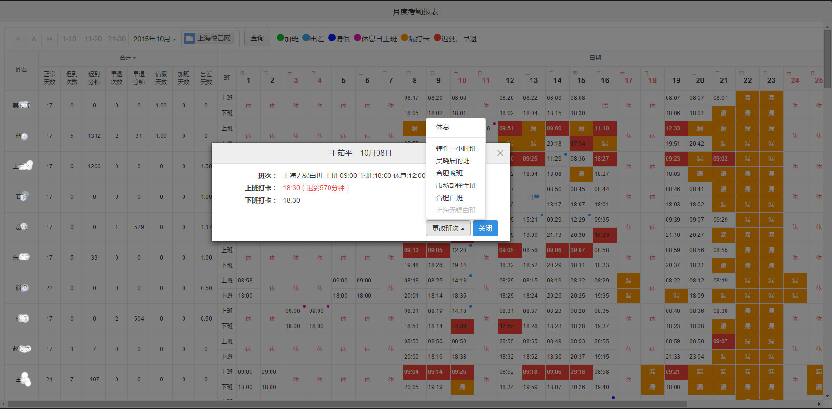The height and width of the screenshot is (409, 832).
Task: Choose 弹性一小时班 in the shift list
Action: (x=455, y=148)
